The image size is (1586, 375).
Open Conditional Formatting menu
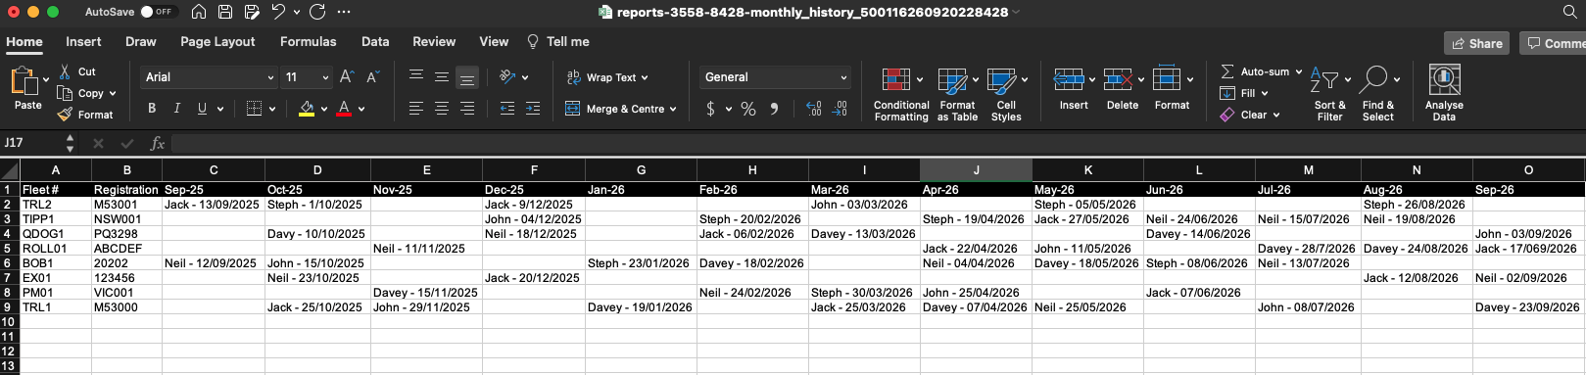901,94
